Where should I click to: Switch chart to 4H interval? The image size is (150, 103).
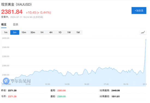(51, 33)
